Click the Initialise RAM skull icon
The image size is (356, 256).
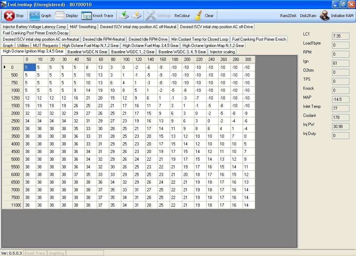pos(325,16)
